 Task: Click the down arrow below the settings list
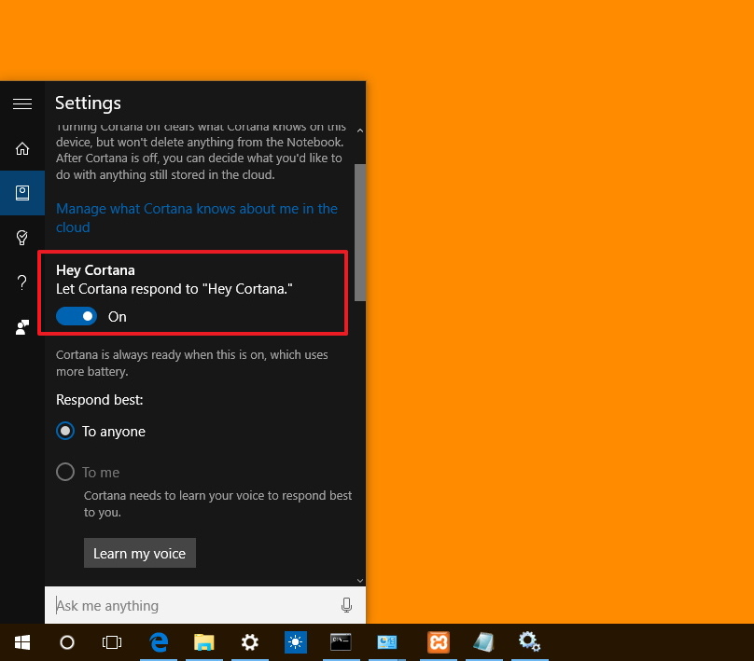pos(359,579)
